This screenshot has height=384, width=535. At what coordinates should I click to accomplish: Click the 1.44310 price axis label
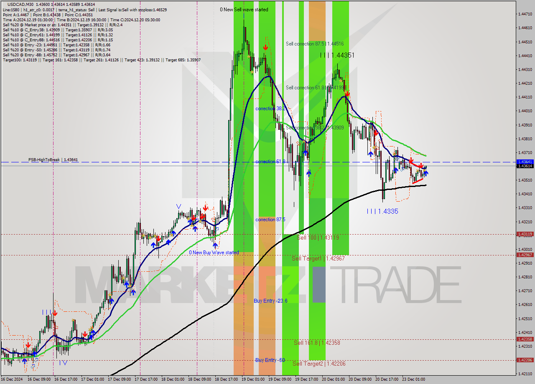(525, 69)
